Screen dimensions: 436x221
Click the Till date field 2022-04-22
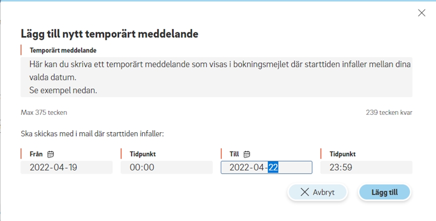(266, 167)
